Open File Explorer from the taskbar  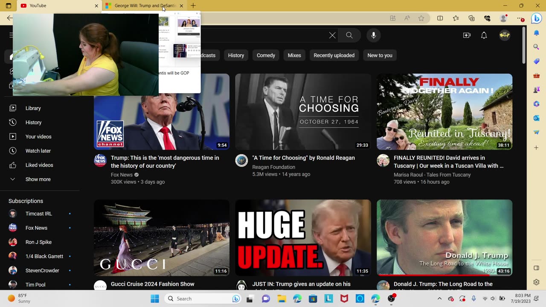pyautogui.click(x=282, y=298)
